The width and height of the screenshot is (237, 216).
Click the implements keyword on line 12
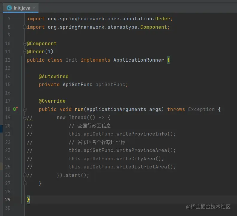[96, 60]
